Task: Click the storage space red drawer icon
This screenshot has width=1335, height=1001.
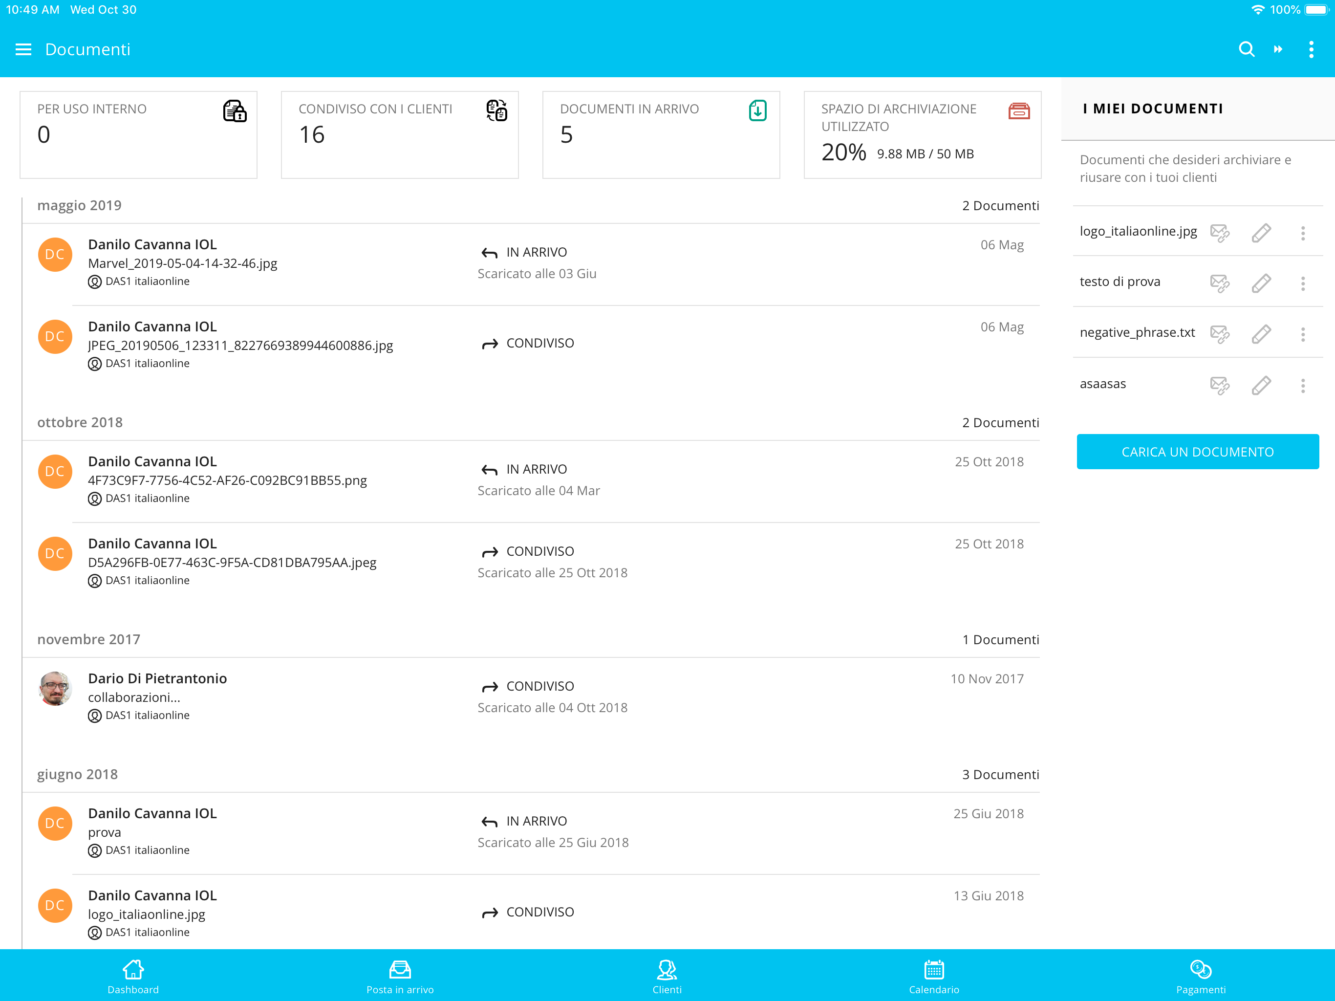Action: (x=1019, y=111)
